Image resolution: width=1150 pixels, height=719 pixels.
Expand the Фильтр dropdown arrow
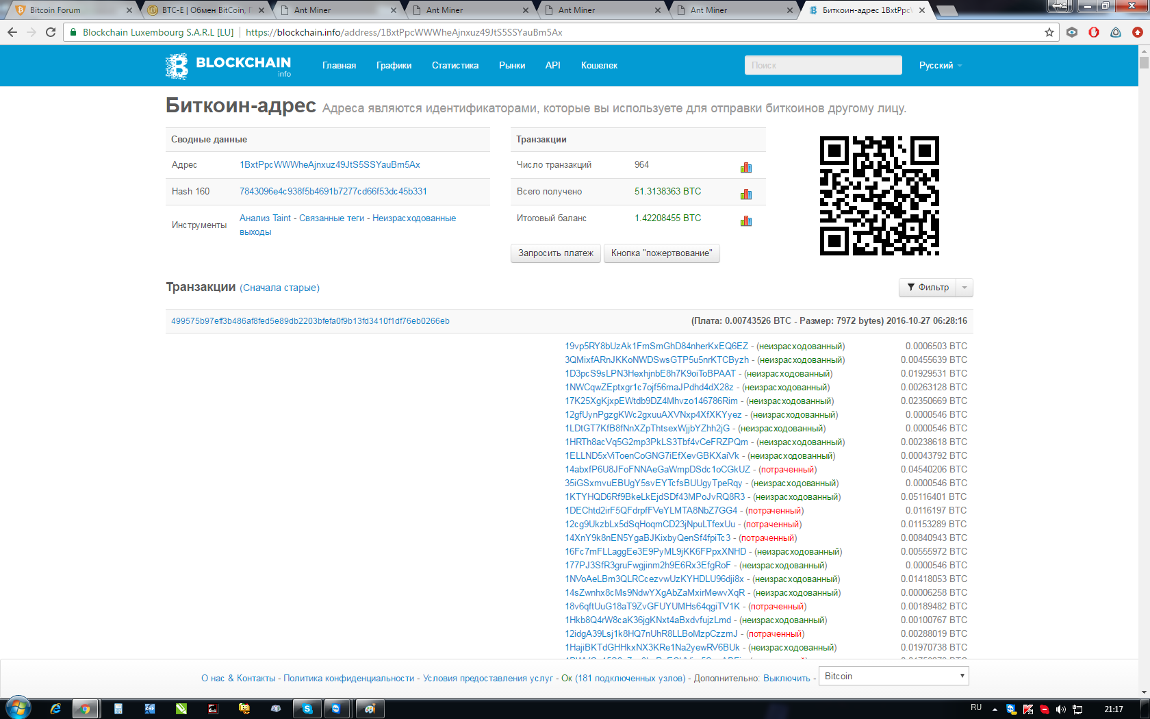[x=964, y=288]
